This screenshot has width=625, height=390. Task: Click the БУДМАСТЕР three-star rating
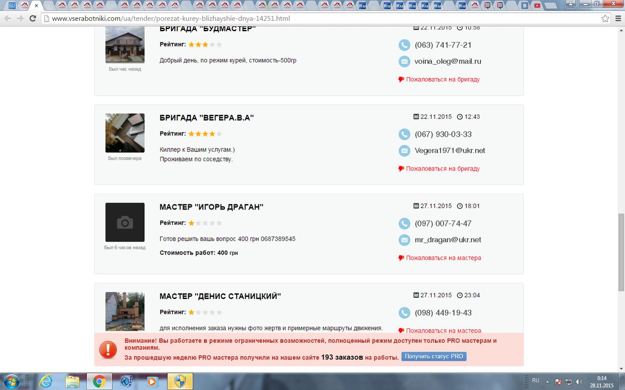click(x=205, y=45)
